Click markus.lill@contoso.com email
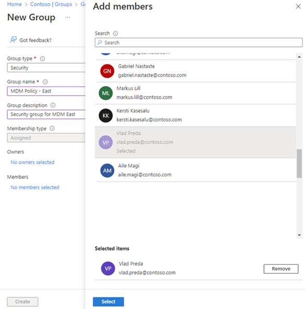Viewport: 305px width, 309px height. [144, 97]
